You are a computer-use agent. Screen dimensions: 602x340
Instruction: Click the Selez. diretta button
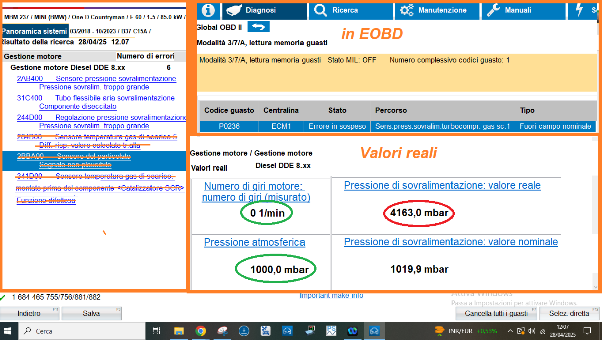[569, 314]
